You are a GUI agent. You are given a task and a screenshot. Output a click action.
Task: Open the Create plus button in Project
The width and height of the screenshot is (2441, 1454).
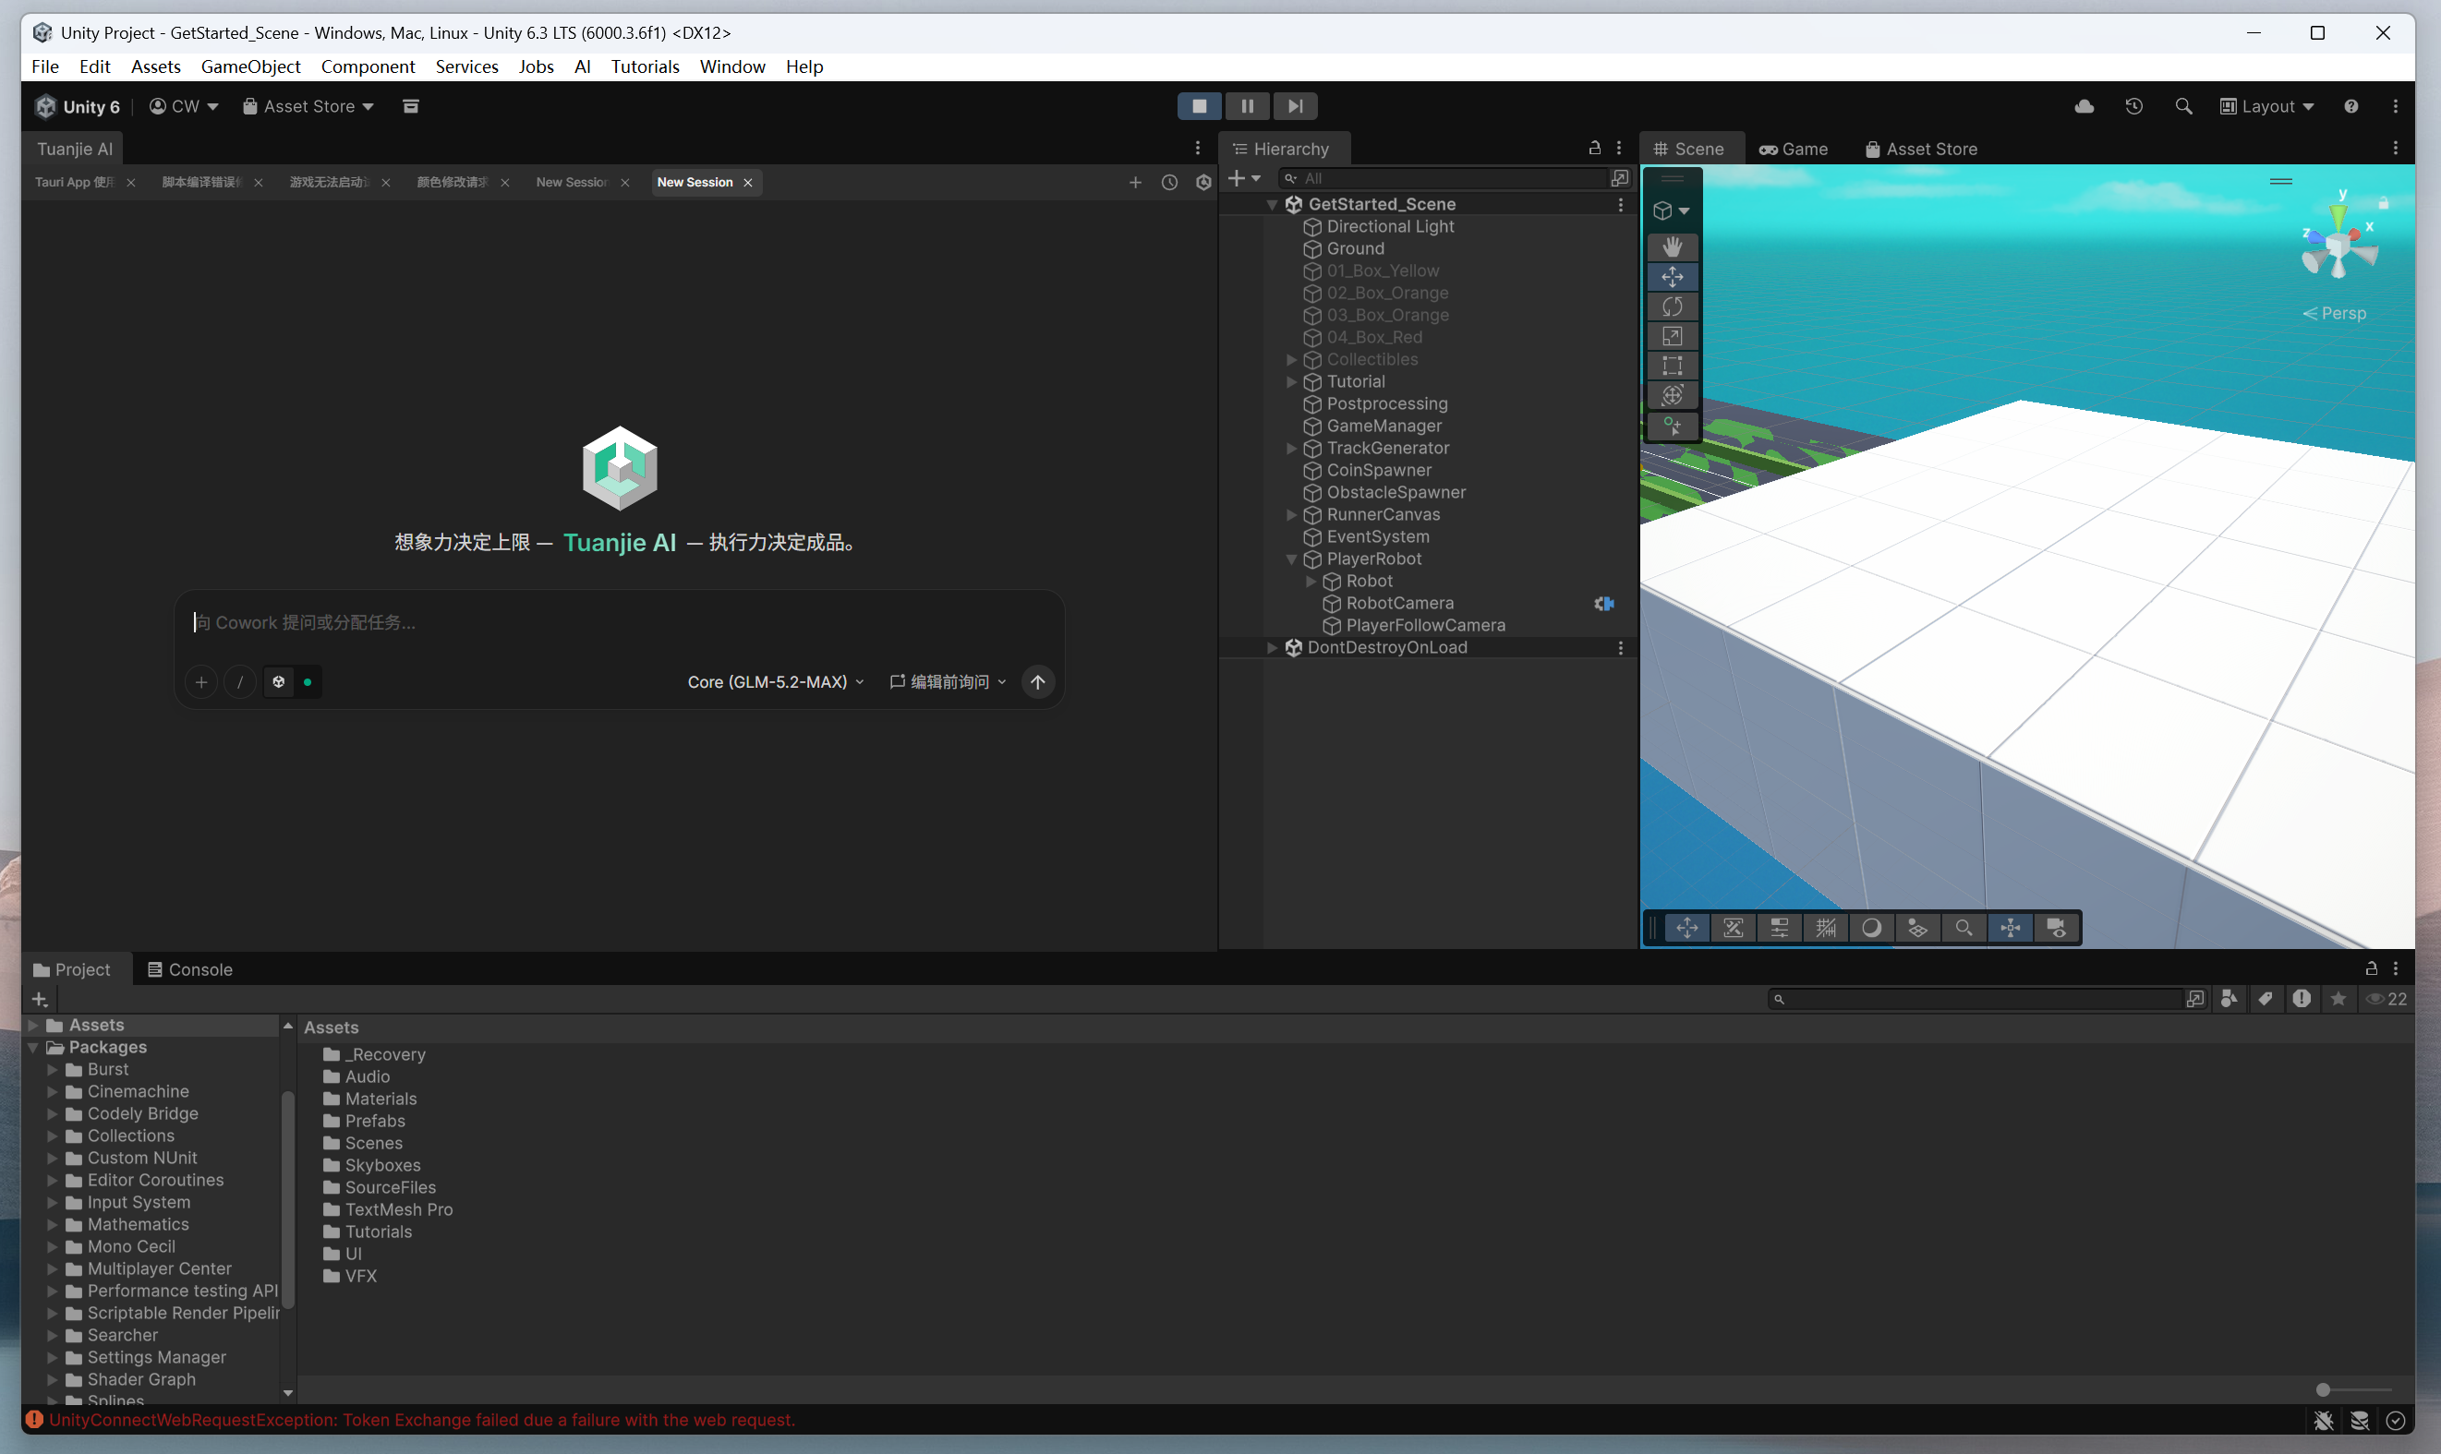coord(39,1000)
